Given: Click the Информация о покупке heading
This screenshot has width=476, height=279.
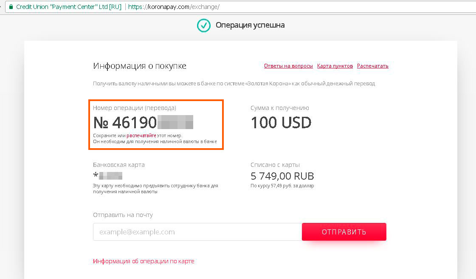Looking at the screenshot, I should pyautogui.click(x=140, y=66).
